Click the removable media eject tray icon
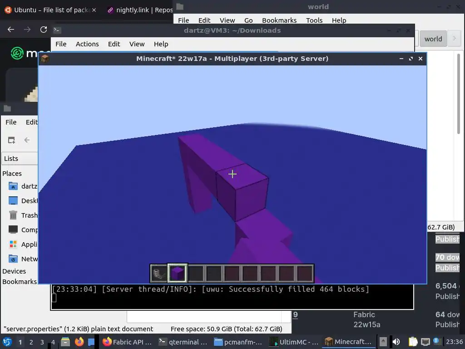The height and width of the screenshot is (349, 465). (x=383, y=342)
